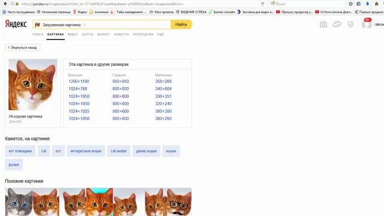
Task: Click the кот помощник tag
Action: click(x=20, y=151)
